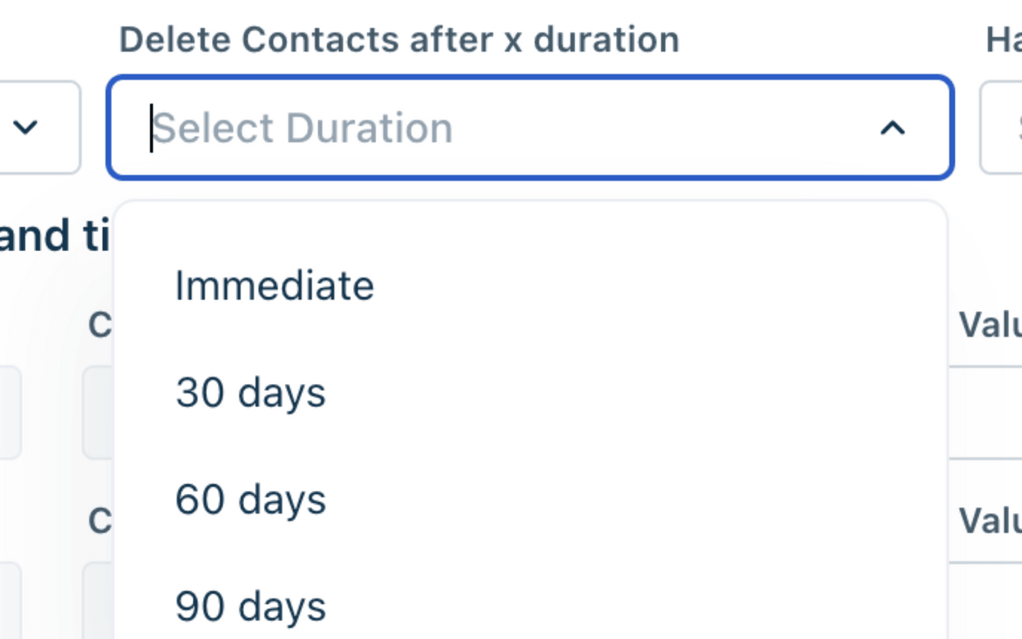Choose the Immediate duration option
The height and width of the screenshot is (639, 1022).
pos(274,286)
